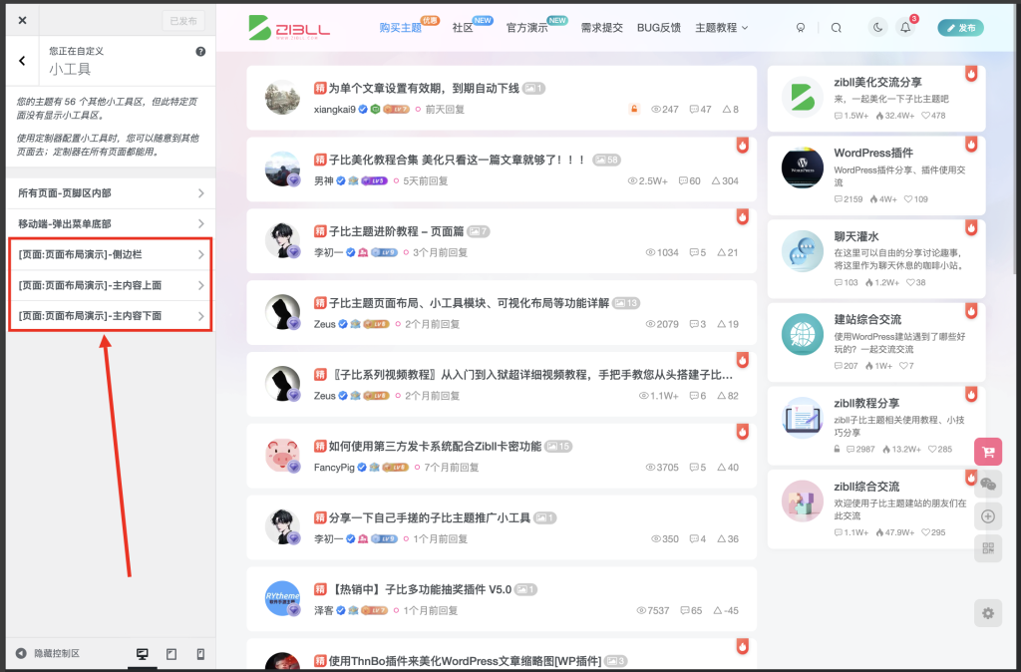This screenshot has height=672, width=1021.
Task: Open post 【热销中】子比多功能抽奖插件 V5.0
Action: click(420, 589)
